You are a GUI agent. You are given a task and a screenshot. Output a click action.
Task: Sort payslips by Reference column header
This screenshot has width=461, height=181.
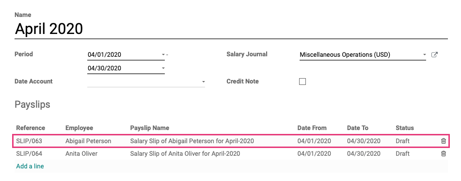point(31,128)
